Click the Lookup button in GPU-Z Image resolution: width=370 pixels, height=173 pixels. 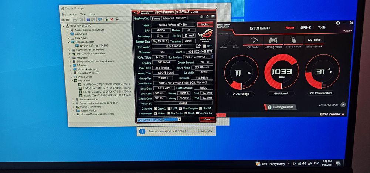(205, 24)
